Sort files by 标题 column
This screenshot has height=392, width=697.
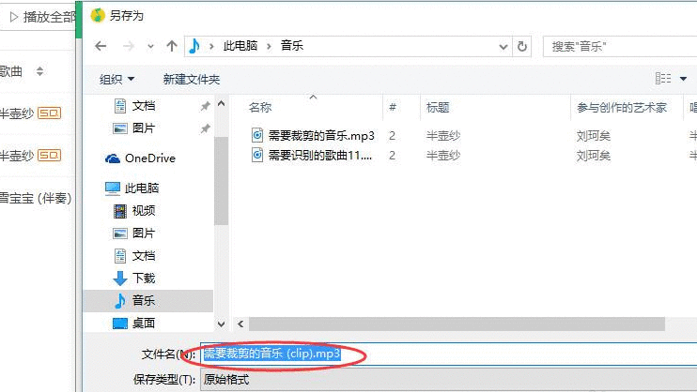point(438,108)
